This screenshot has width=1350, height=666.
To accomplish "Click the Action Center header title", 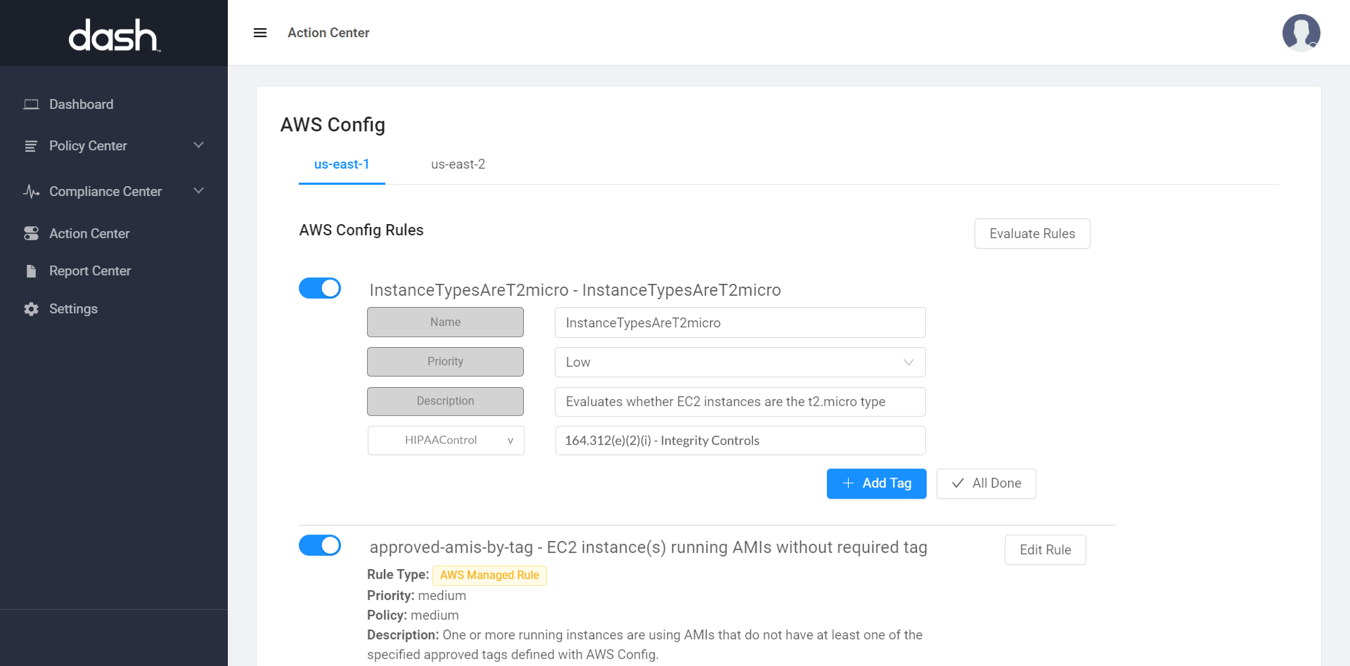I will [x=328, y=33].
